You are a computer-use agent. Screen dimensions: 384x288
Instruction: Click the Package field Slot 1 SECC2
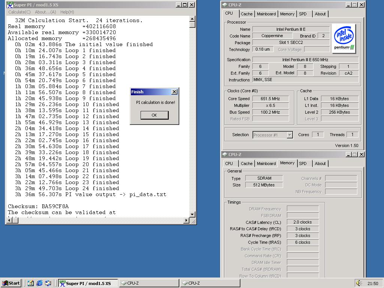tap(291, 42)
